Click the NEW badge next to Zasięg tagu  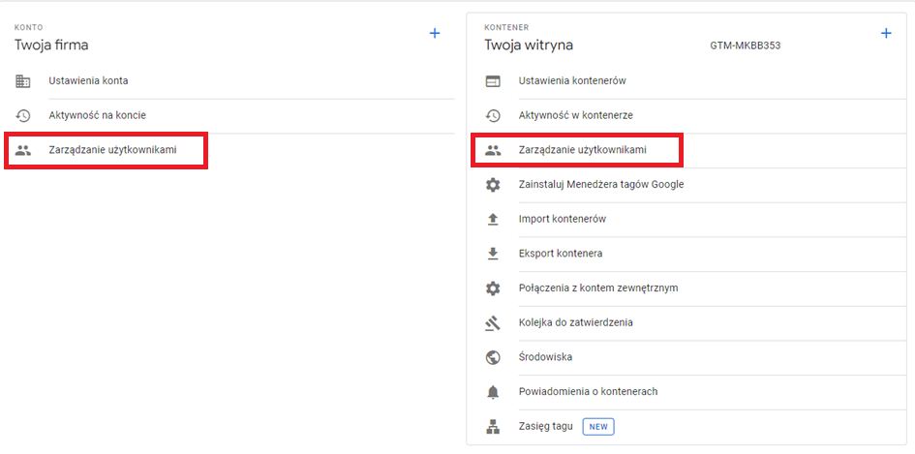[598, 427]
